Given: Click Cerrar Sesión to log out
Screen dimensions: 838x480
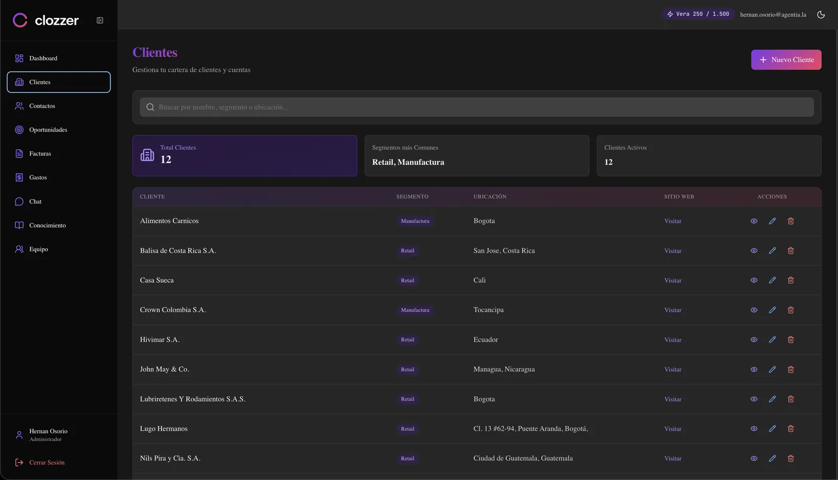Looking at the screenshot, I should (x=40, y=463).
